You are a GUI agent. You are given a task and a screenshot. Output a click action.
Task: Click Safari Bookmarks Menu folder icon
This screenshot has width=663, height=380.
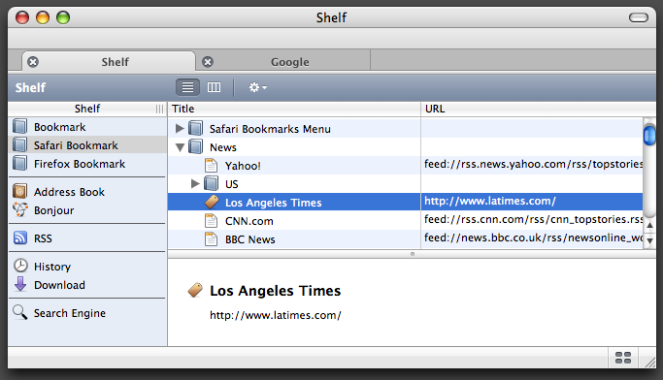tap(195, 128)
